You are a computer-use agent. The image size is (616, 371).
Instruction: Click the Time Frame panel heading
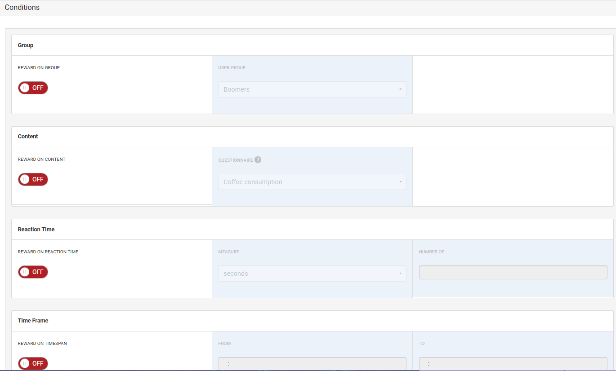pos(33,321)
